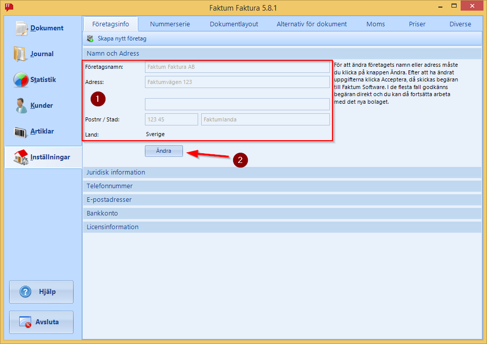Click the empty second address line field
The height and width of the screenshot is (344, 487).
click(x=237, y=104)
